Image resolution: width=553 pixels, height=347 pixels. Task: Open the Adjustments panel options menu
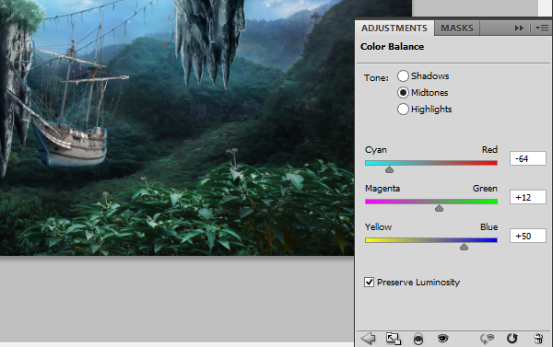[542, 29]
